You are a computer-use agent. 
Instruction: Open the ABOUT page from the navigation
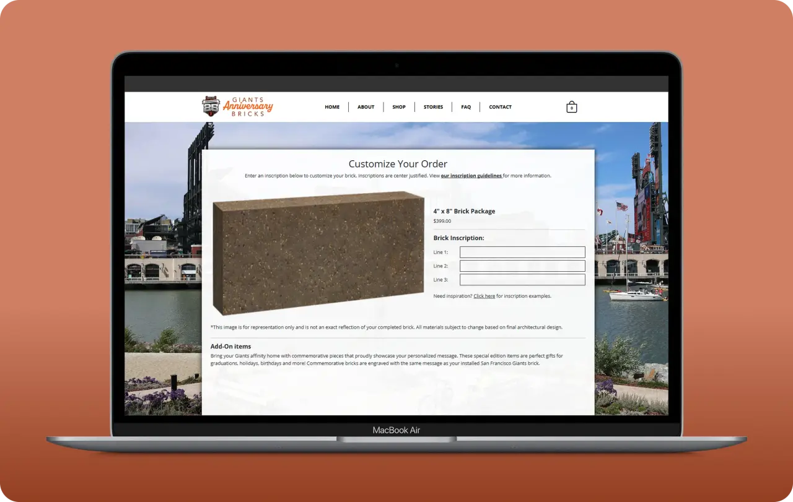point(366,107)
